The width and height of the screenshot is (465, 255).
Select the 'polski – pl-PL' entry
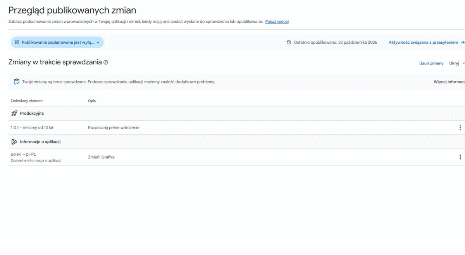click(x=24, y=154)
